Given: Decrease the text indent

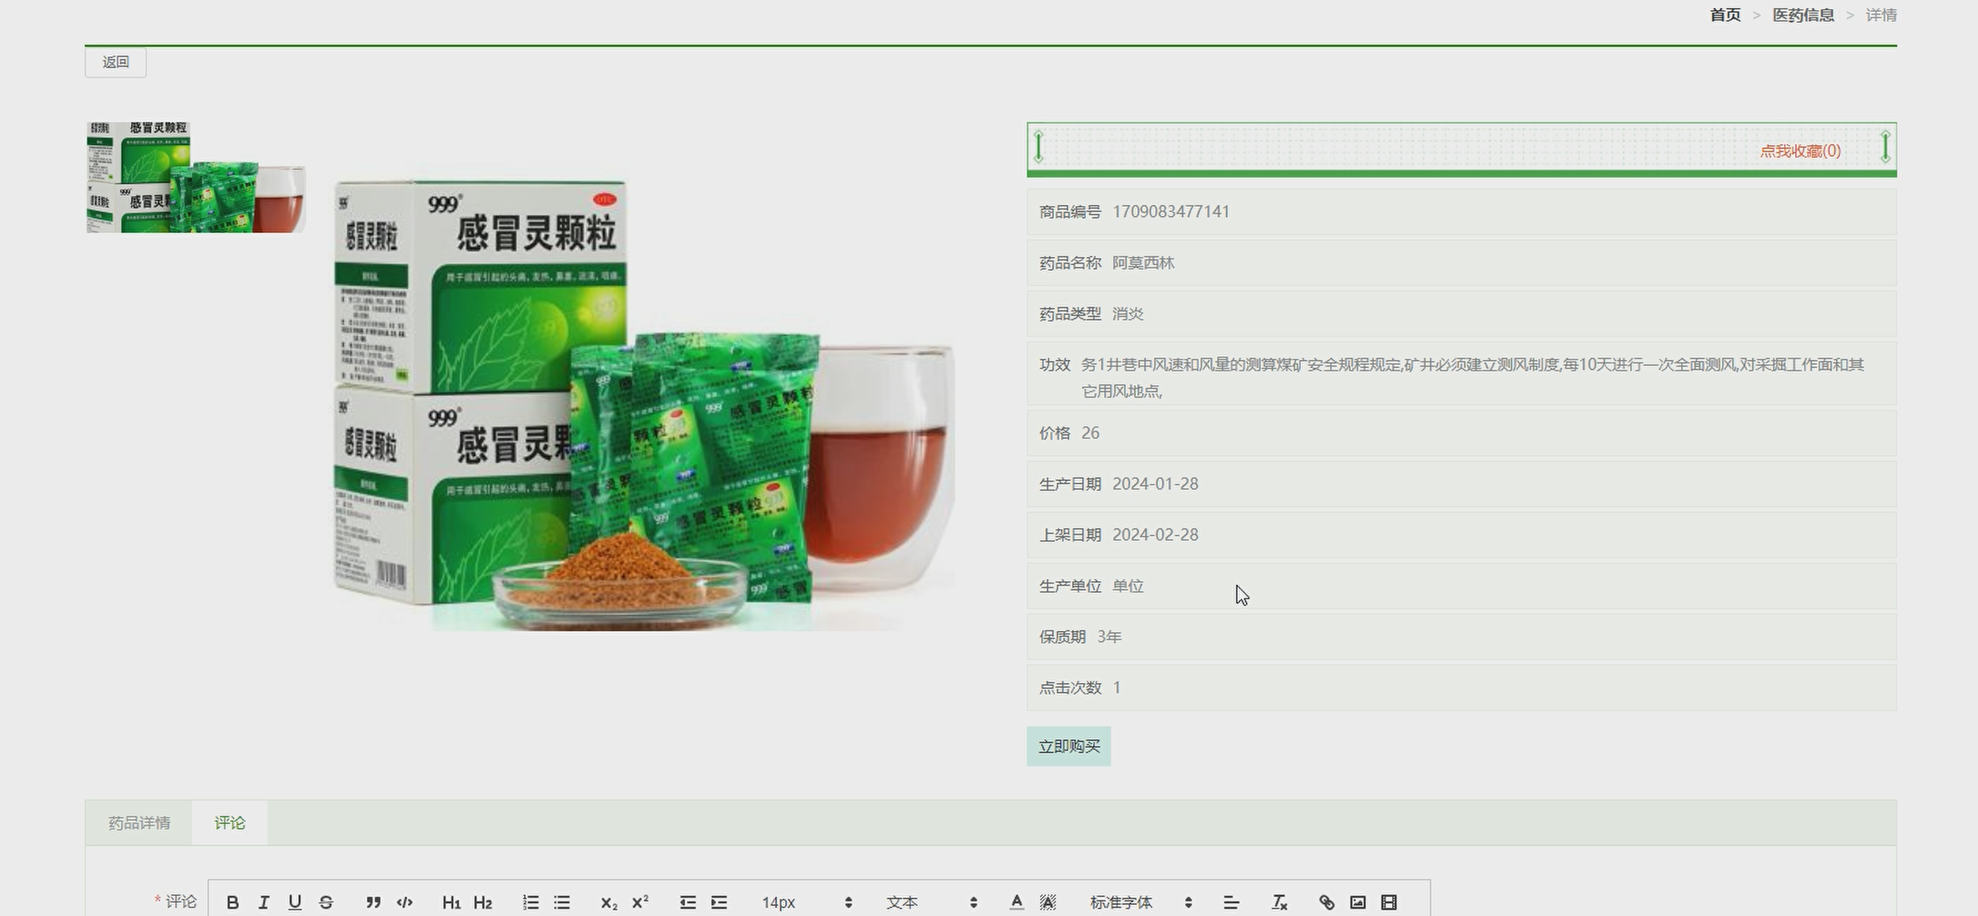Looking at the screenshot, I should (688, 902).
